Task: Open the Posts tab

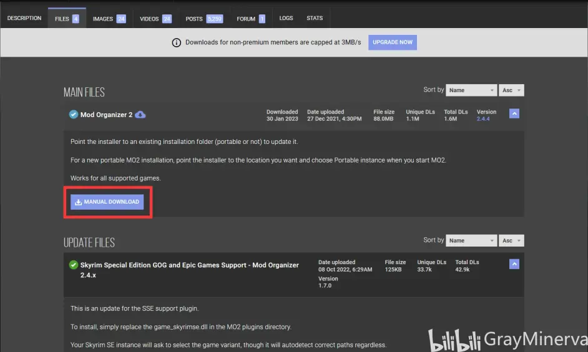Action: click(x=203, y=19)
